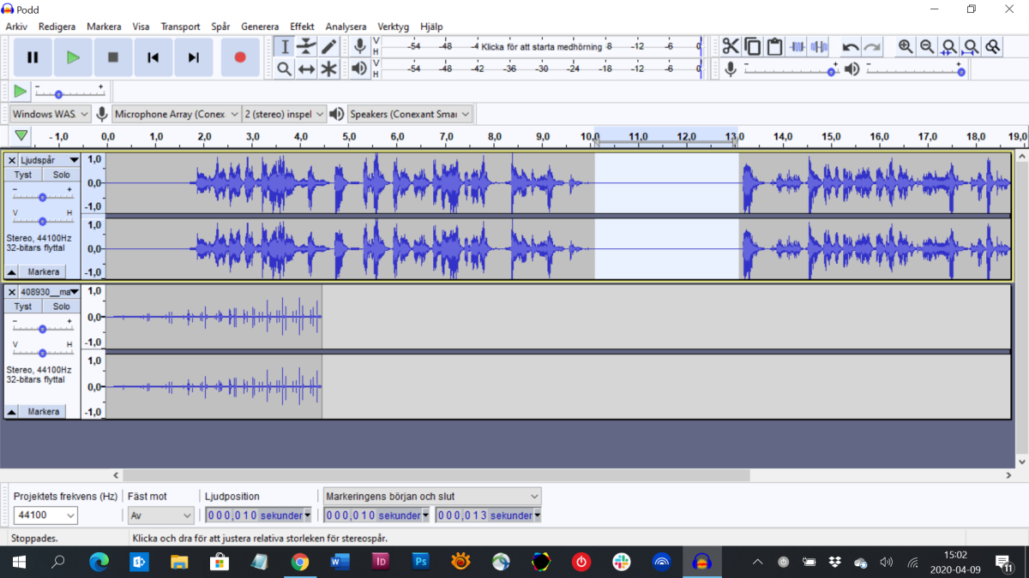
Task: Click the Markera button on Ljudspår track
Action: (43, 271)
